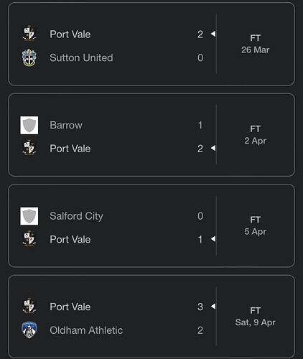
Task: Click winner arrow beside Port Vale score vs Sutton
Action: [x=213, y=34]
